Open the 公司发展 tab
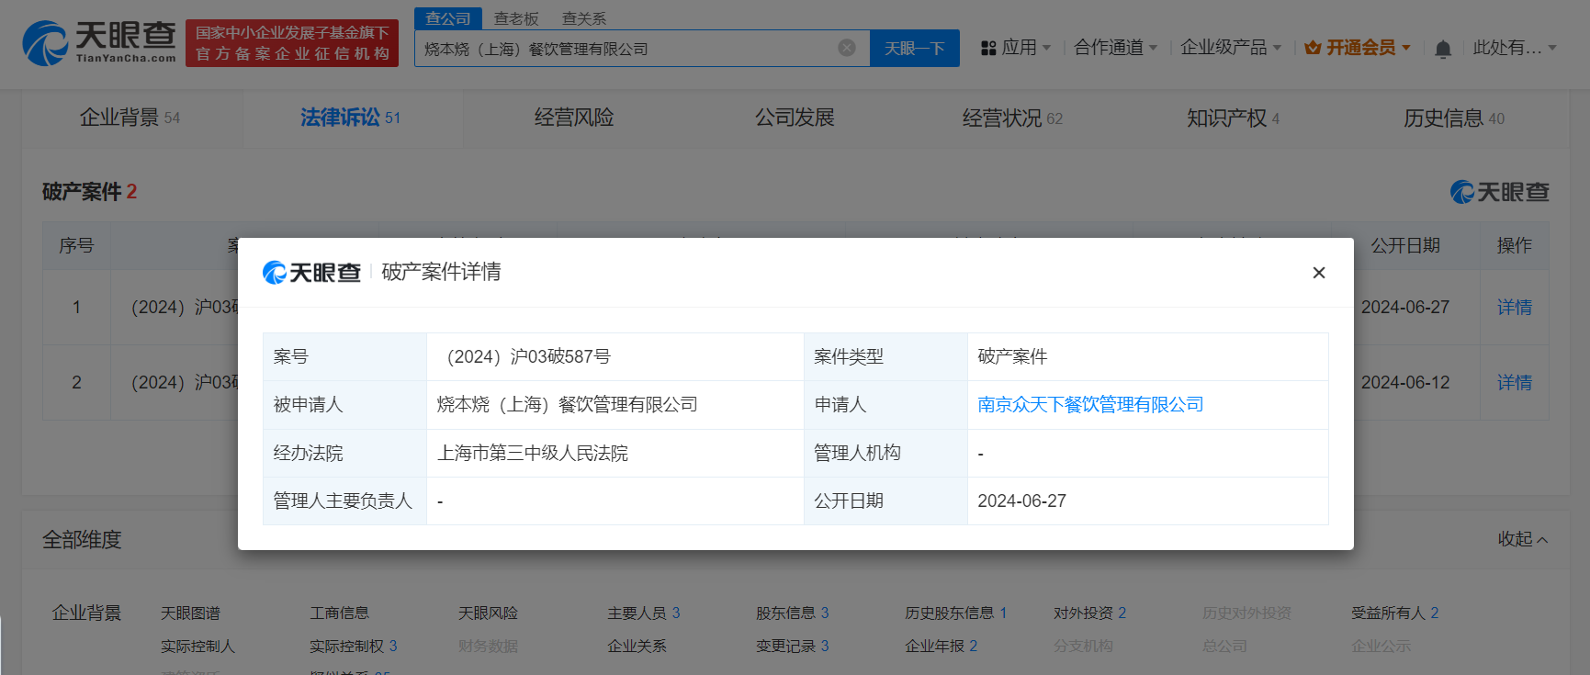This screenshot has width=1590, height=675. click(x=795, y=118)
